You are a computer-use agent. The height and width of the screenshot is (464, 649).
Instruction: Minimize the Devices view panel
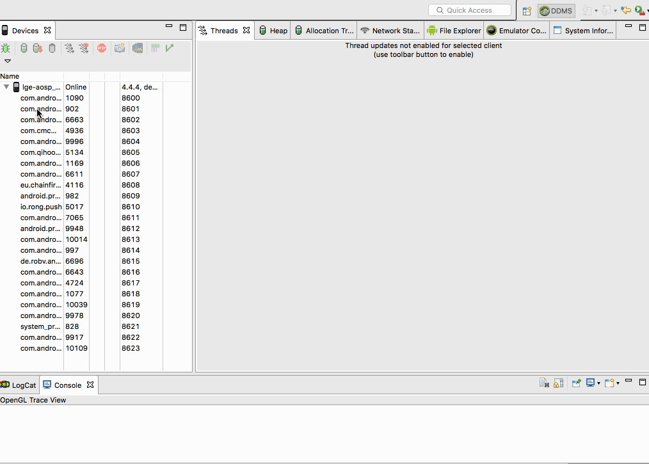169,26
